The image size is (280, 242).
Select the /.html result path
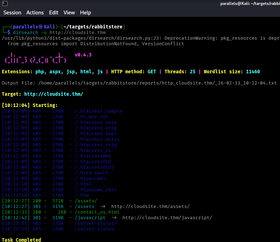click(x=83, y=184)
